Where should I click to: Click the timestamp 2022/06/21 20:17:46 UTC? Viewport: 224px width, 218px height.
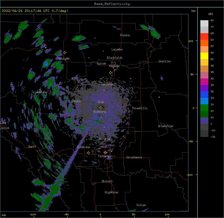pos(26,11)
